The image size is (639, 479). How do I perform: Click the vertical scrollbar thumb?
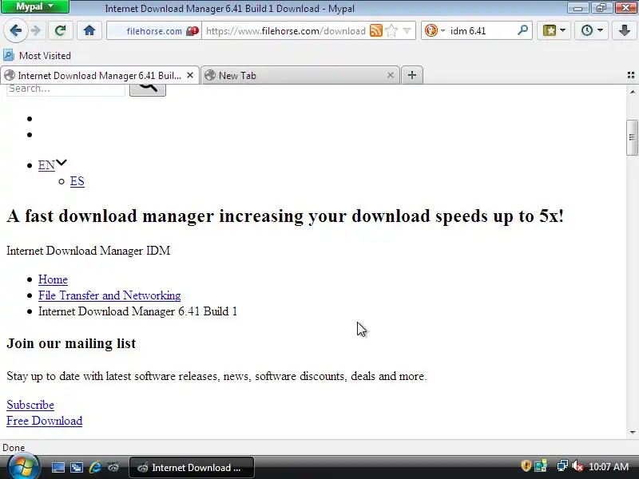pos(632,137)
